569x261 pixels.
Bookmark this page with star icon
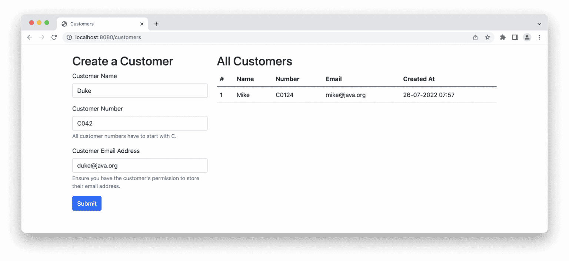click(488, 37)
